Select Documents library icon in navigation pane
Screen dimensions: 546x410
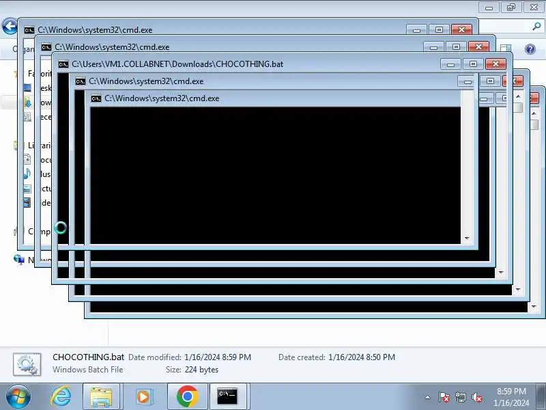[x=27, y=160]
